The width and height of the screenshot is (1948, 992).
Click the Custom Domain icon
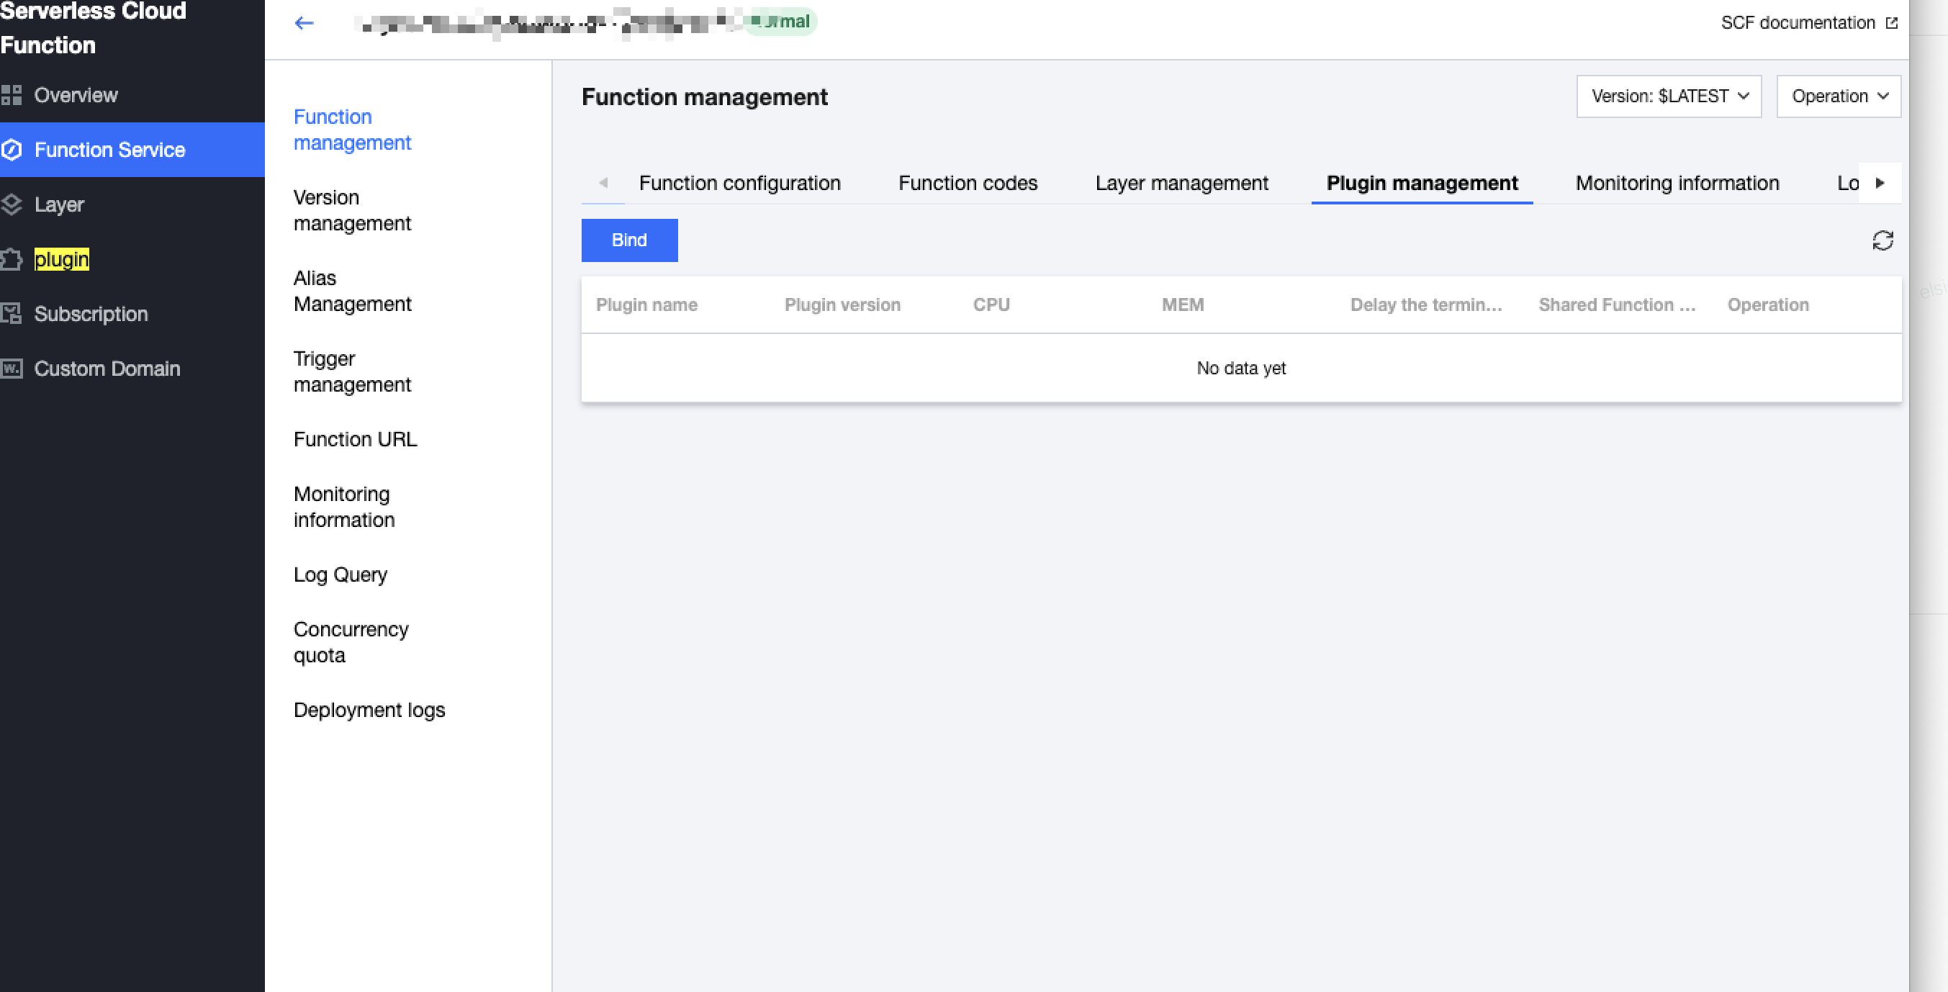[12, 368]
